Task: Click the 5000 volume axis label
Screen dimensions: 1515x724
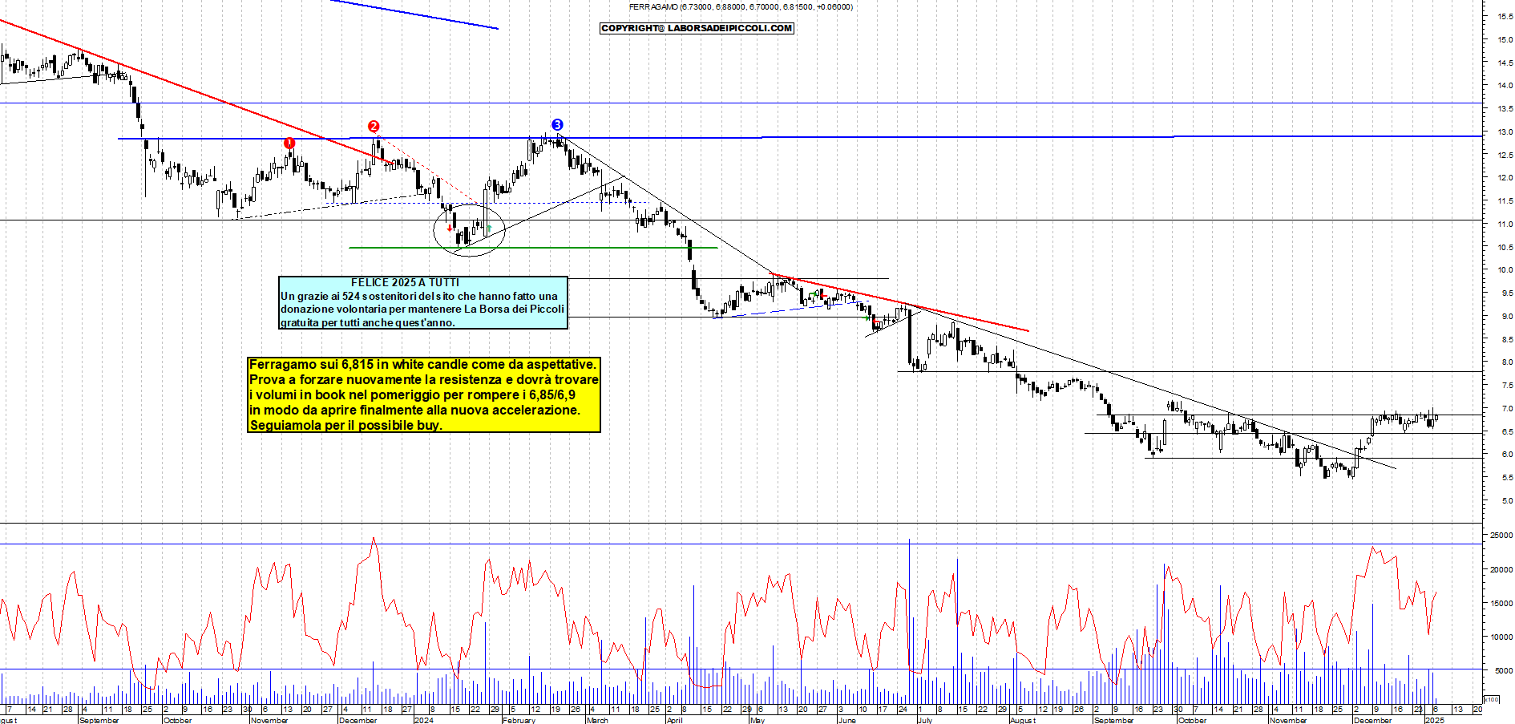Action: tap(1504, 671)
